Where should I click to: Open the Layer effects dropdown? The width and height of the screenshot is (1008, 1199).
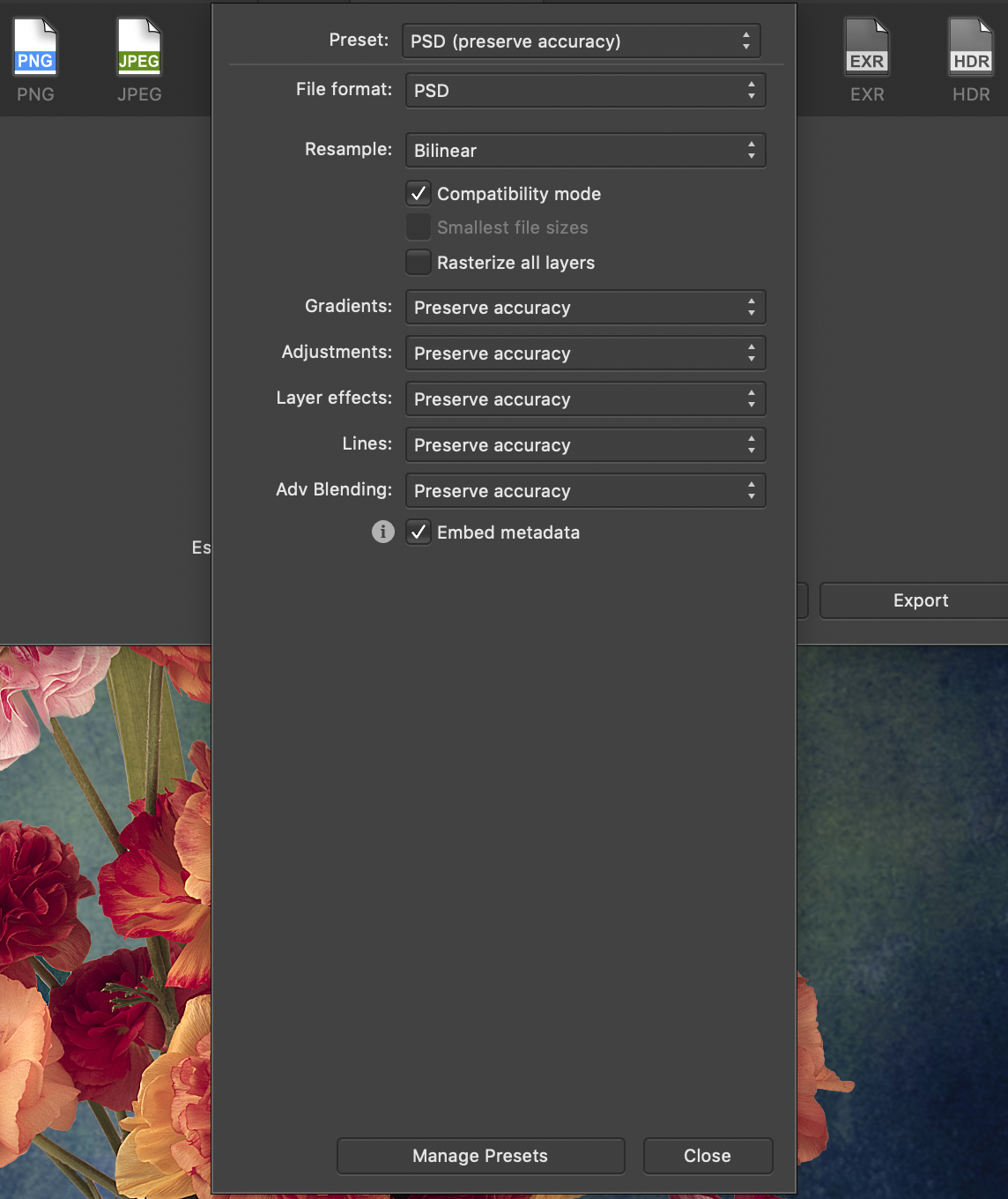586,399
